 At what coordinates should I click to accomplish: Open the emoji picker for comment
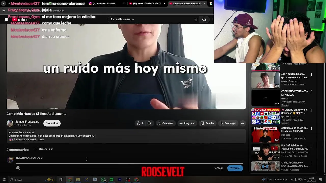tap(18, 168)
